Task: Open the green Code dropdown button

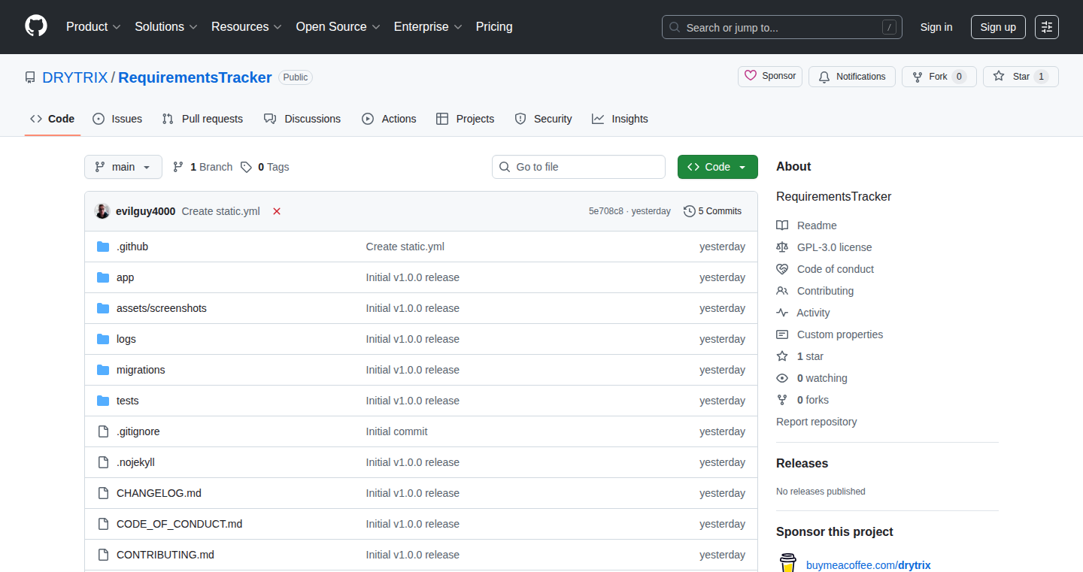Action: 717,167
